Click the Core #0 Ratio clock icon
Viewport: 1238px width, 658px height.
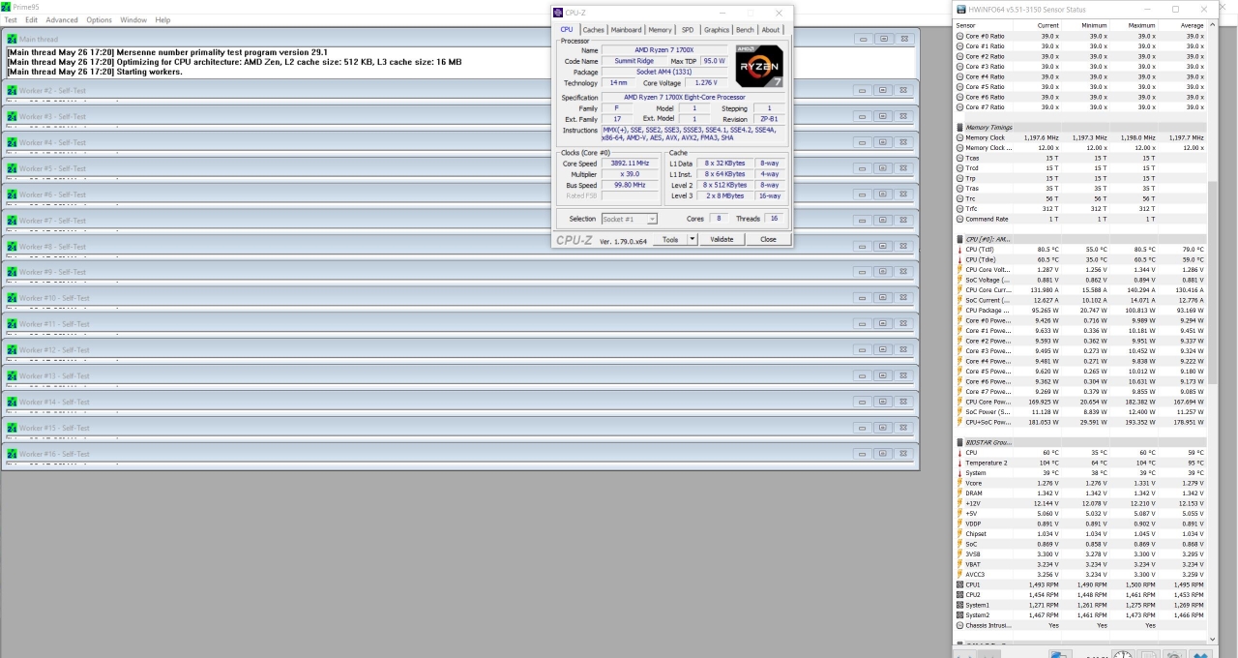[959, 36]
